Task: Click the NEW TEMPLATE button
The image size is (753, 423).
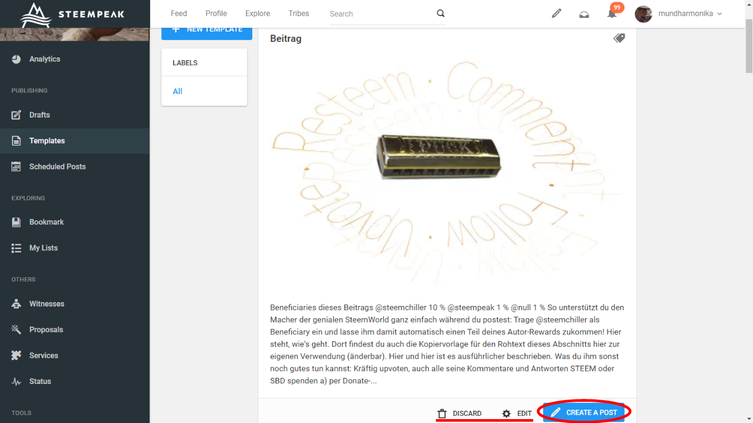Action: click(207, 33)
